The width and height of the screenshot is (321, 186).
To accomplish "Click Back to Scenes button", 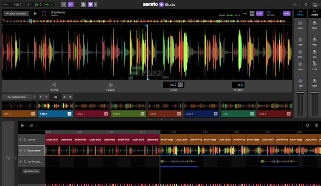I will [x=16, y=13].
